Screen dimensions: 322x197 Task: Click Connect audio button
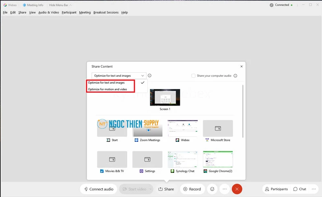(x=98, y=189)
